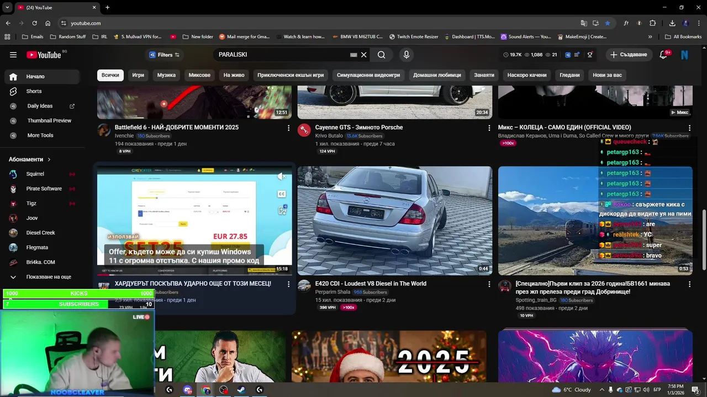
Task: Clear the PARALISKI search text
Action: pyautogui.click(x=364, y=55)
